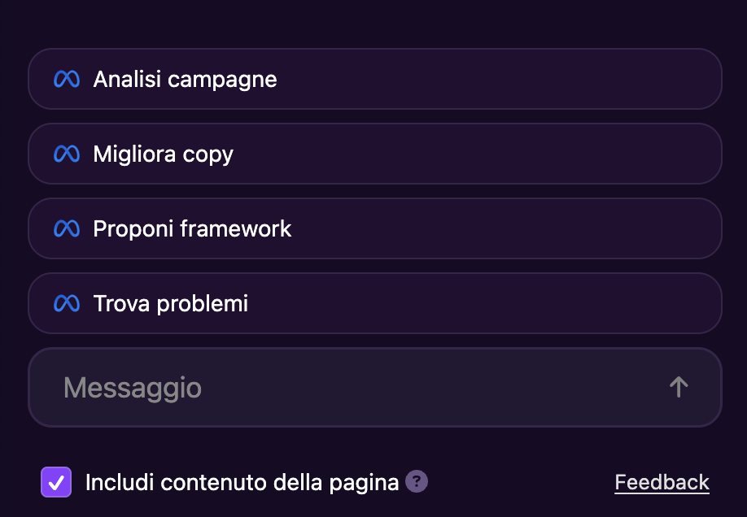Click the 'Trova problemi' text label

[x=170, y=303]
